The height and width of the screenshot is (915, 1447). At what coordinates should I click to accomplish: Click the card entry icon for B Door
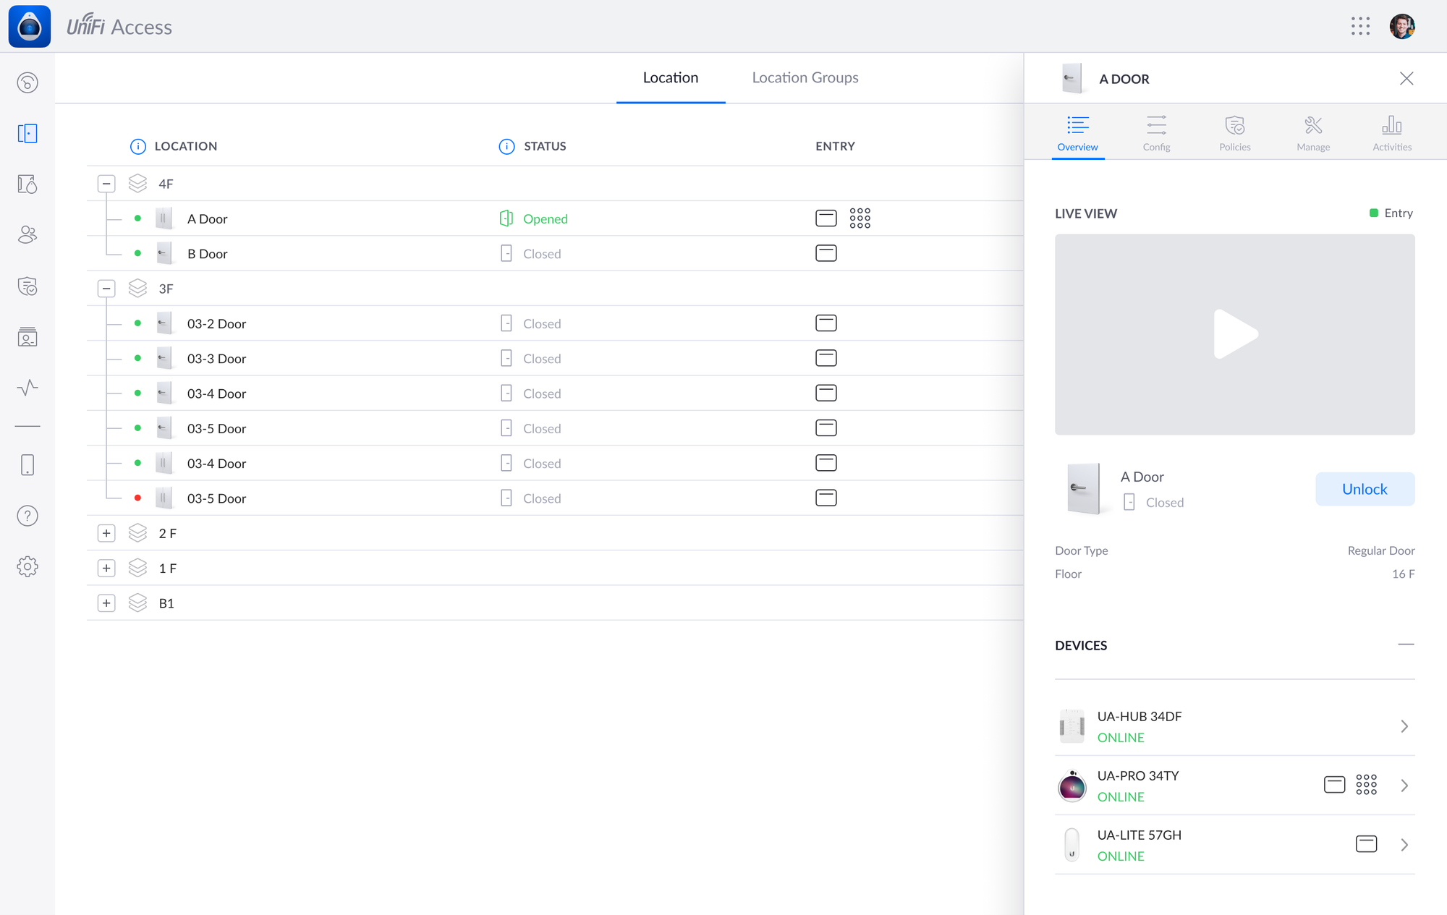coord(826,253)
